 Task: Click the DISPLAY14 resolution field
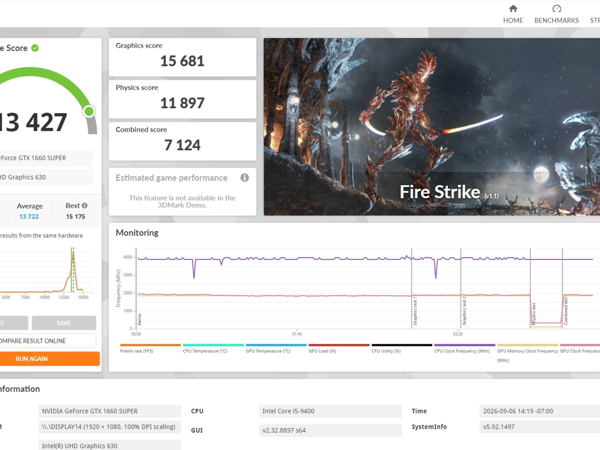110,427
